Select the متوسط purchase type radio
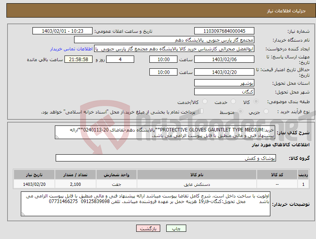This screenshot has width=316, height=239. tap(240, 111)
